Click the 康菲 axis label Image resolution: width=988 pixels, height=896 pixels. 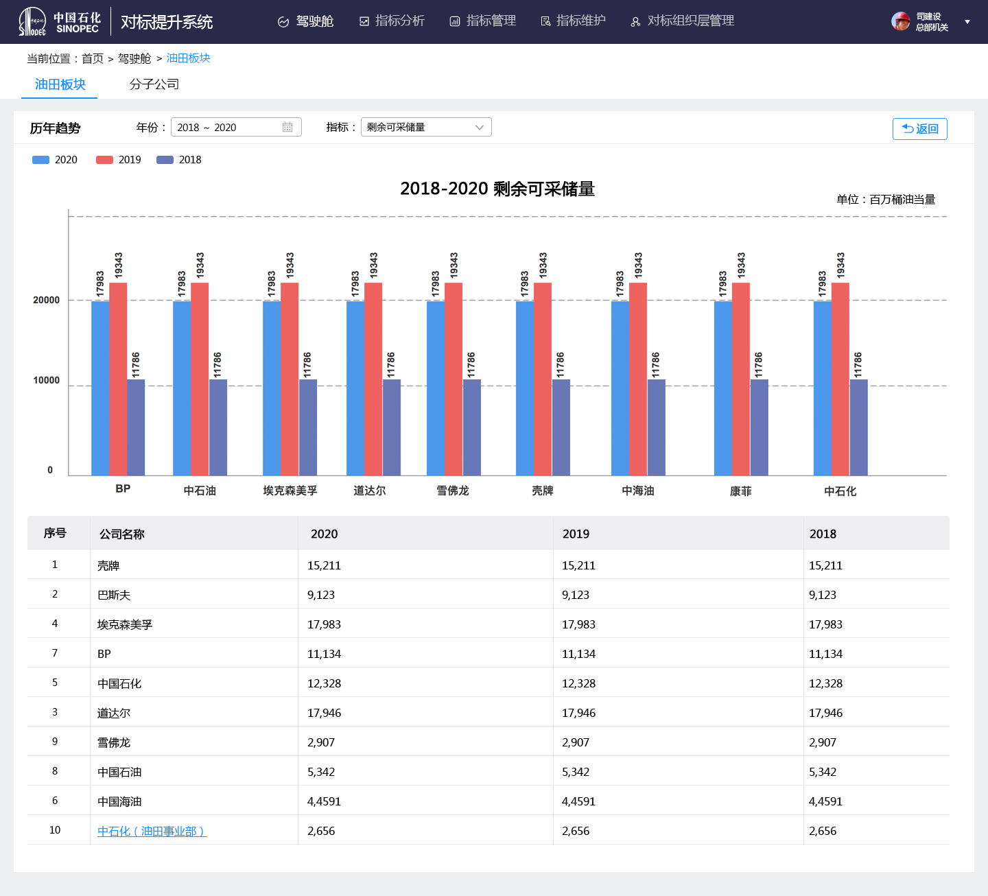(x=741, y=491)
